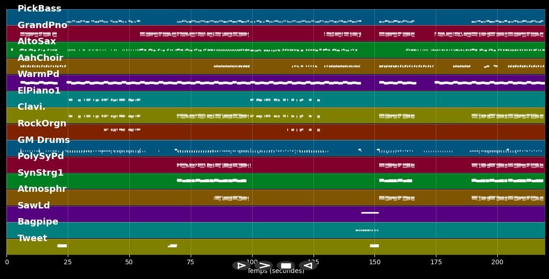
Task: Click the 0 tick on time axis
Action: [6, 262]
